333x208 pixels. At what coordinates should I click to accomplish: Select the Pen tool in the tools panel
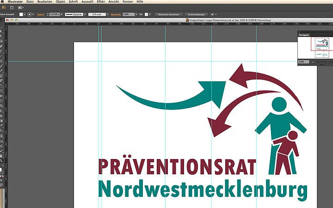pyautogui.click(x=1, y=47)
